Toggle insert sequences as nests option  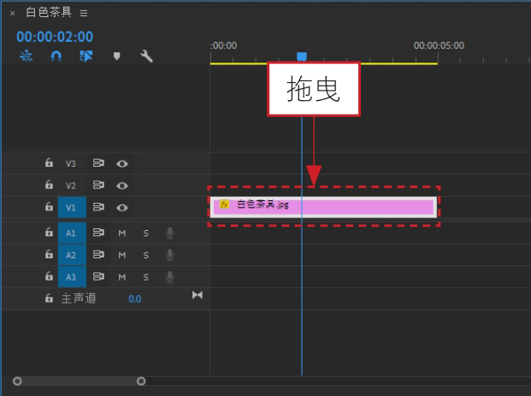click(26, 56)
